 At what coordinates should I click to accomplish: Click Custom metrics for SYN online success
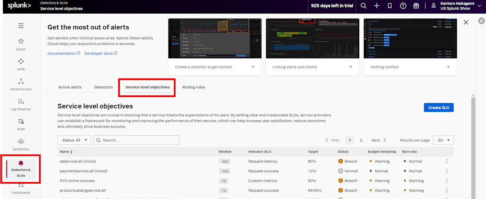point(262,181)
